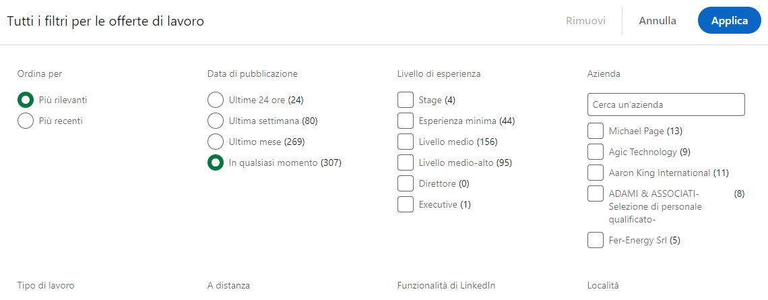Select Aaron King International company filter
Image resolution: width=768 pixels, height=300 pixels.
(x=595, y=173)
